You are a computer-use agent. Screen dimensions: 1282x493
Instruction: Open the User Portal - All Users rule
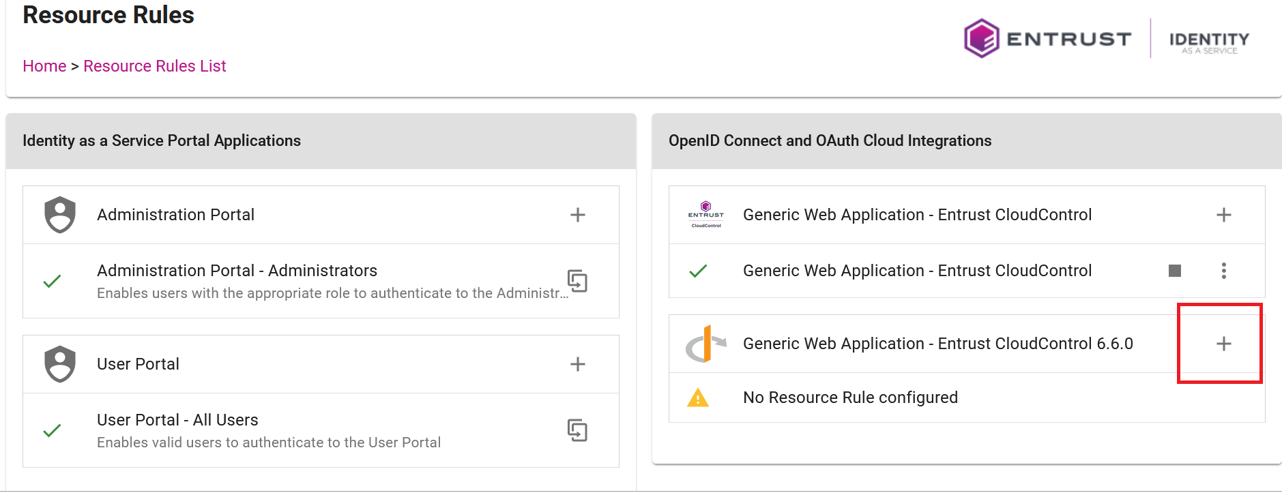(177, 420)
